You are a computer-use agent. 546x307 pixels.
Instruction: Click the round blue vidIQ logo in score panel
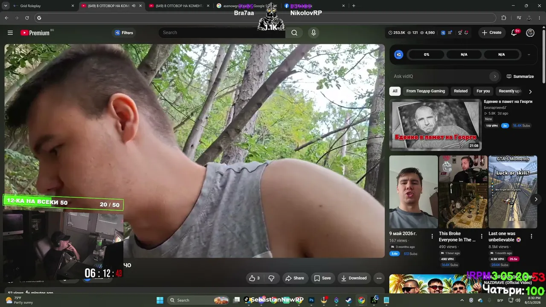click(399, 55)
